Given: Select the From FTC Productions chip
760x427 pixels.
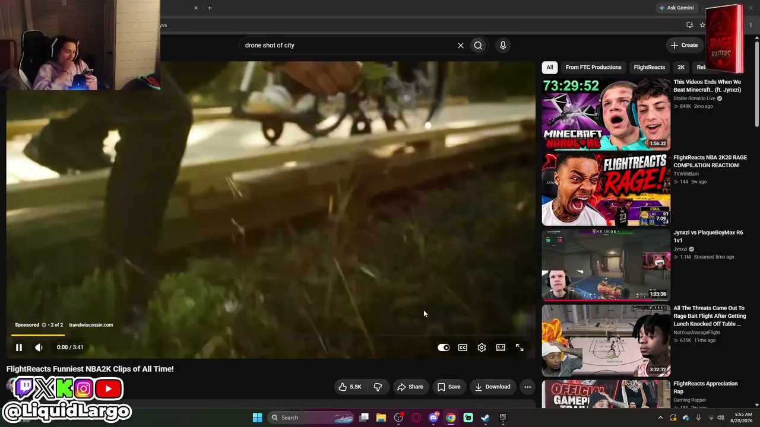Looking at the screenshot, I should [x=593, y=67].
